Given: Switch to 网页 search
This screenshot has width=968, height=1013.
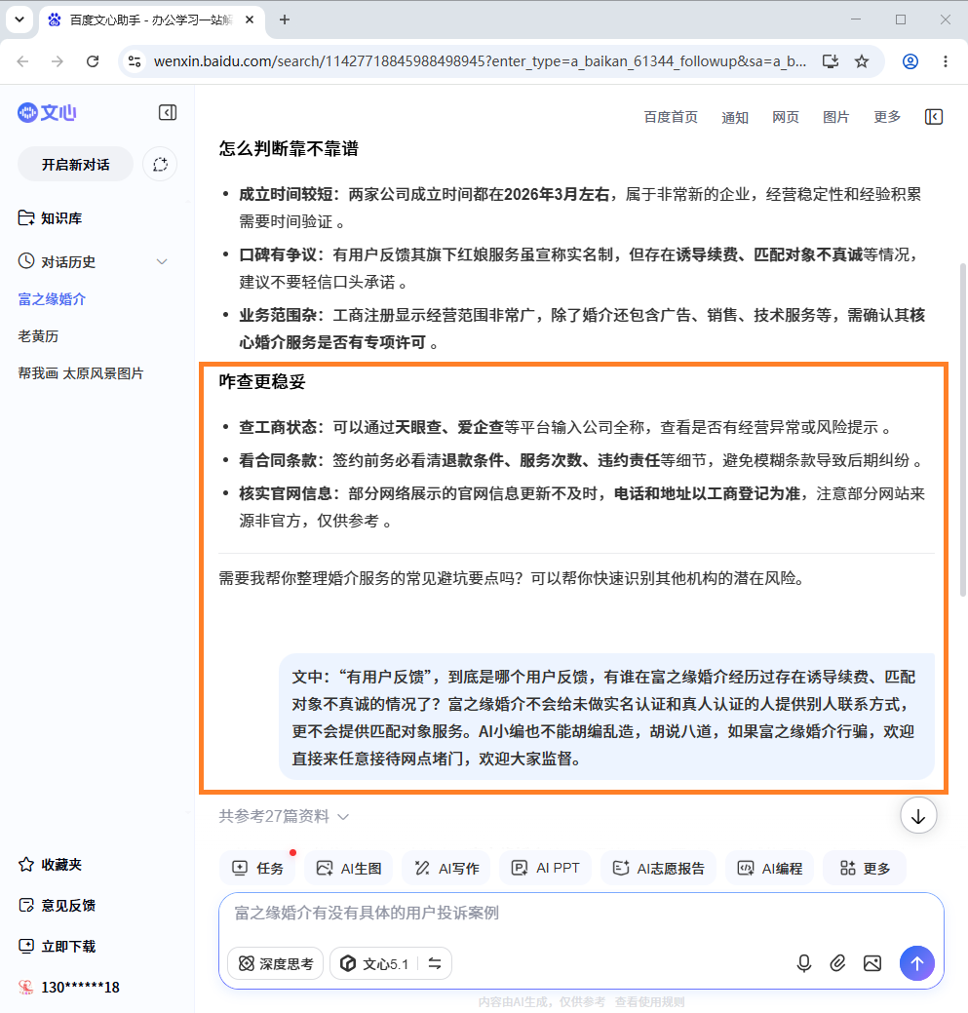Looking at the screenshot, I should 786,117.
